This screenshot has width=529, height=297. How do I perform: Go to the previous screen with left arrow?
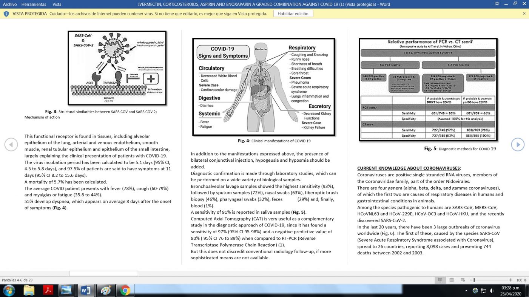11,144
